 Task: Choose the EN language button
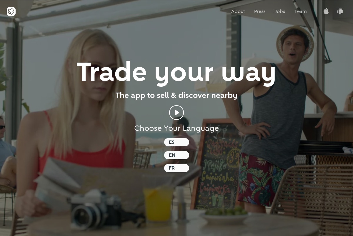pos(176,155)
